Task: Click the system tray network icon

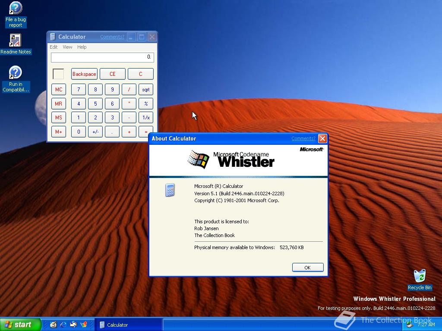Action: tap(410, 325)
